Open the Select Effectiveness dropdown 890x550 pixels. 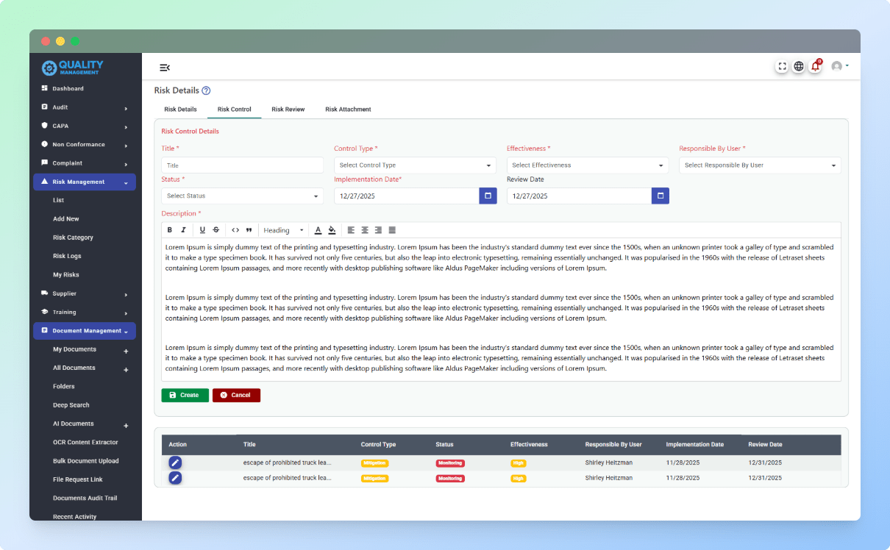[587, 165]
